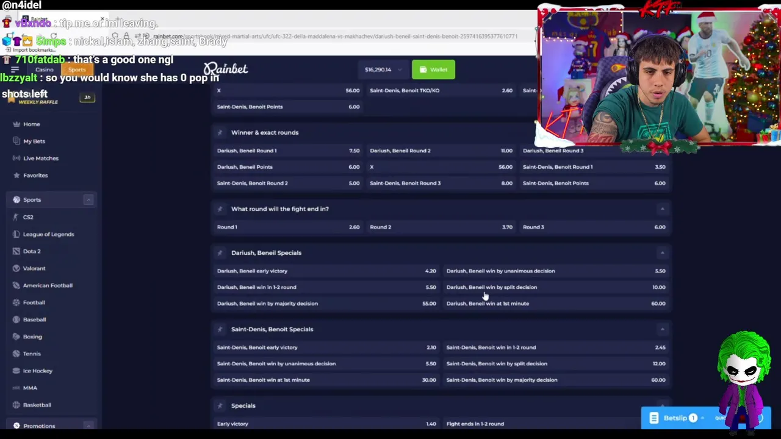Select Saint-Denis, Benoit Round 1 at 3.50
Screen dimensions: 781x439
[x=594, y=167]
